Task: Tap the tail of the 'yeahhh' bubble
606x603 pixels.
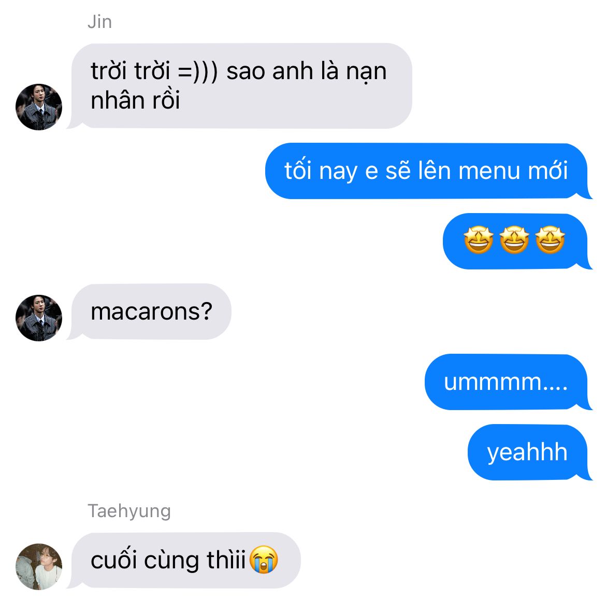Action: 586,475
